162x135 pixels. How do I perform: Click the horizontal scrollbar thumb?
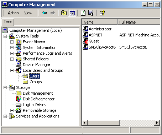[x=104, y=122]
